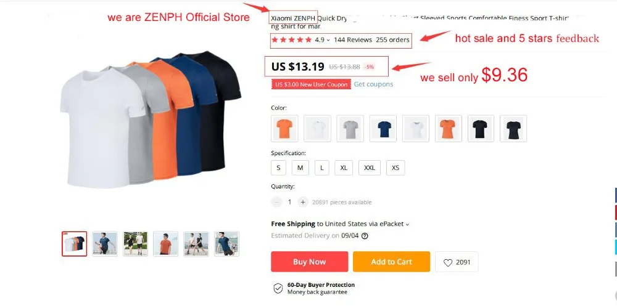Viewport: 617px width, 306px height.
Task: Decrease quantity with the minus button
Action: pyautogui.click(x=276, y=202)
